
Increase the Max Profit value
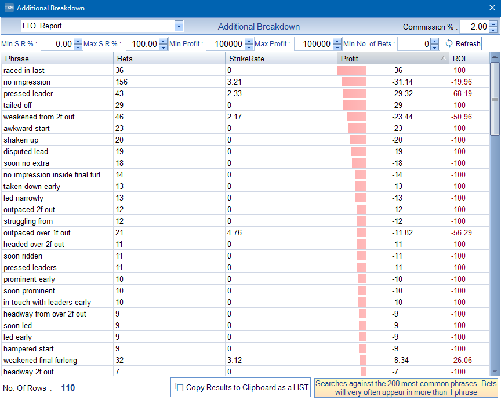coord(337,41)
